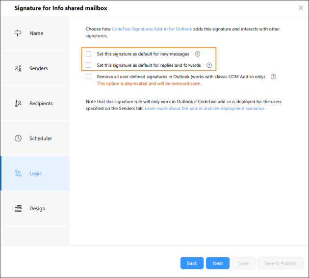Click the Design layout icon
The image size is (309, 278).
pos(18,208)
